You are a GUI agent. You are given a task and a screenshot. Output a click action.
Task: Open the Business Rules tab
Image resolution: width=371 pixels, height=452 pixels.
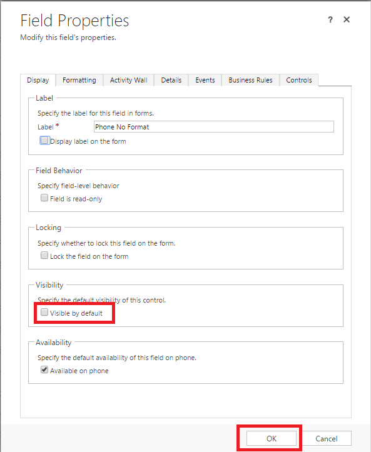250,80
